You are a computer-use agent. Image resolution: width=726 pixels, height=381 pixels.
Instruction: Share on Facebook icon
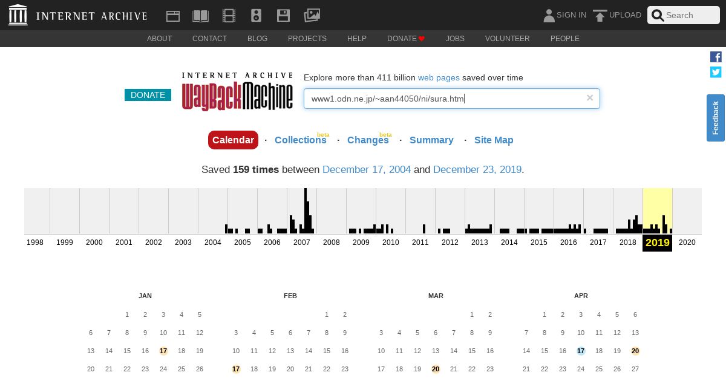[x=716, y=57]
